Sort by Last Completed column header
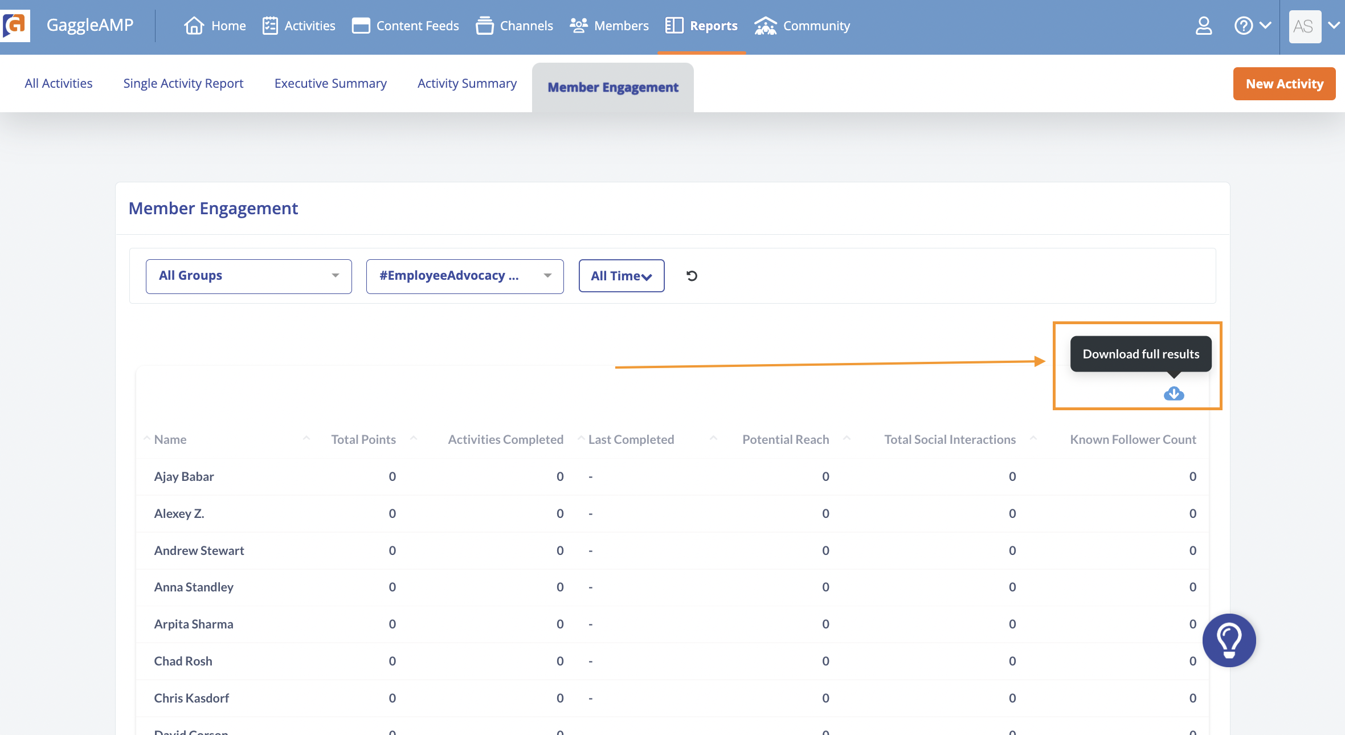The height and width of the screenshot is (735, 1345). click(x=631, y=439)
